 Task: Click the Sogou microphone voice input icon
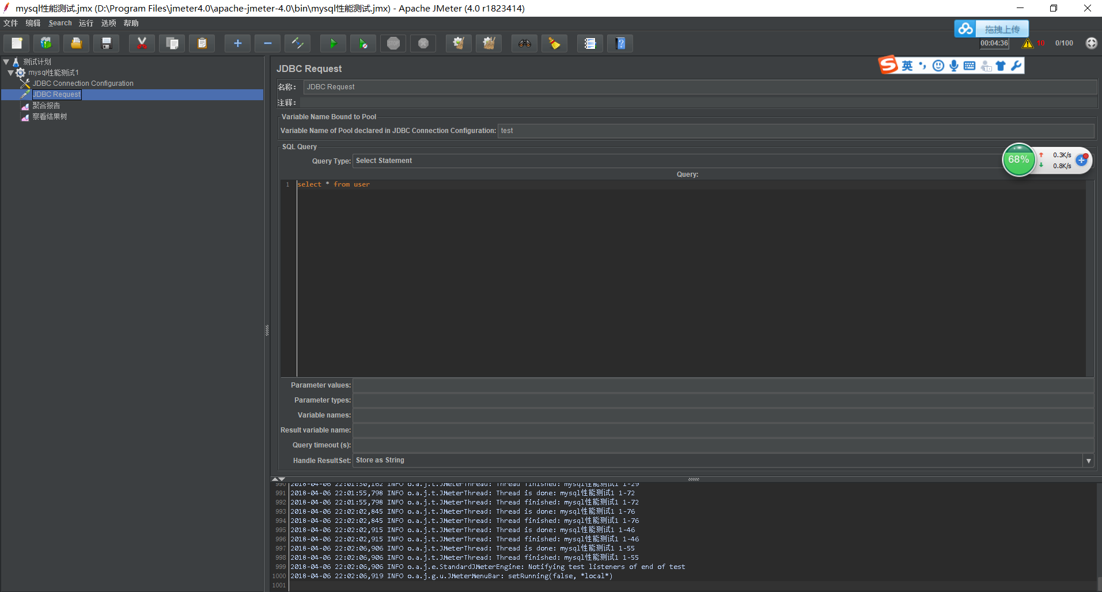(954, 66)
